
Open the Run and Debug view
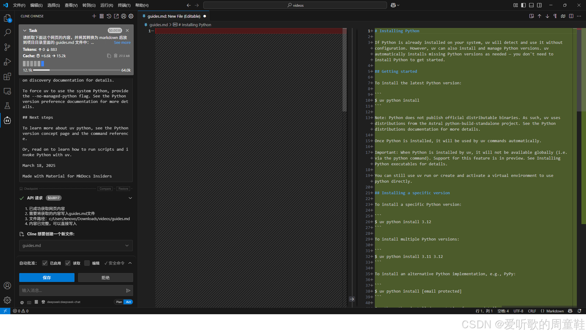pos(7,62)
